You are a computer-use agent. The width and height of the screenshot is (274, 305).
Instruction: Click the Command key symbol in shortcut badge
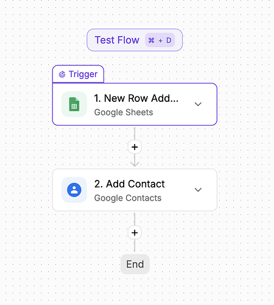click(151, 40)
